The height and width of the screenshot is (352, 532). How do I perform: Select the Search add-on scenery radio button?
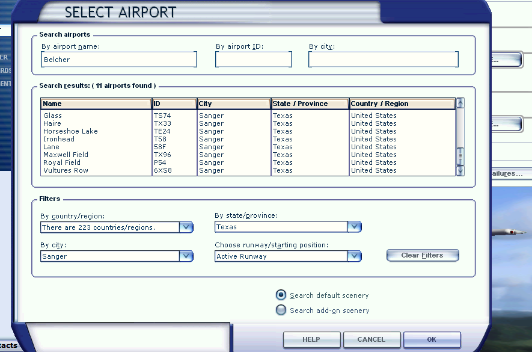(280, 310)
